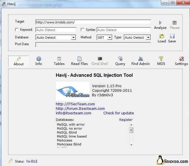Image resolution: width=190 pixels, height=166 pixels.
Task: Click the Check for update link
Action: tap(118, 113)
